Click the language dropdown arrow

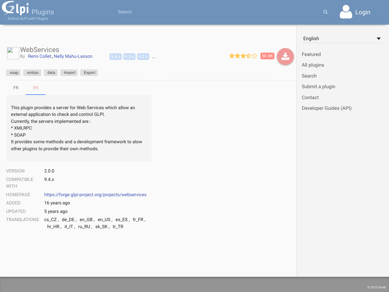[379, 38]
